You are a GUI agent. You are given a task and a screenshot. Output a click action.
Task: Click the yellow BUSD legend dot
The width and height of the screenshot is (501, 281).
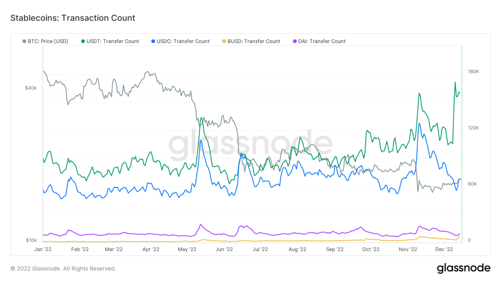coord(224,41)
